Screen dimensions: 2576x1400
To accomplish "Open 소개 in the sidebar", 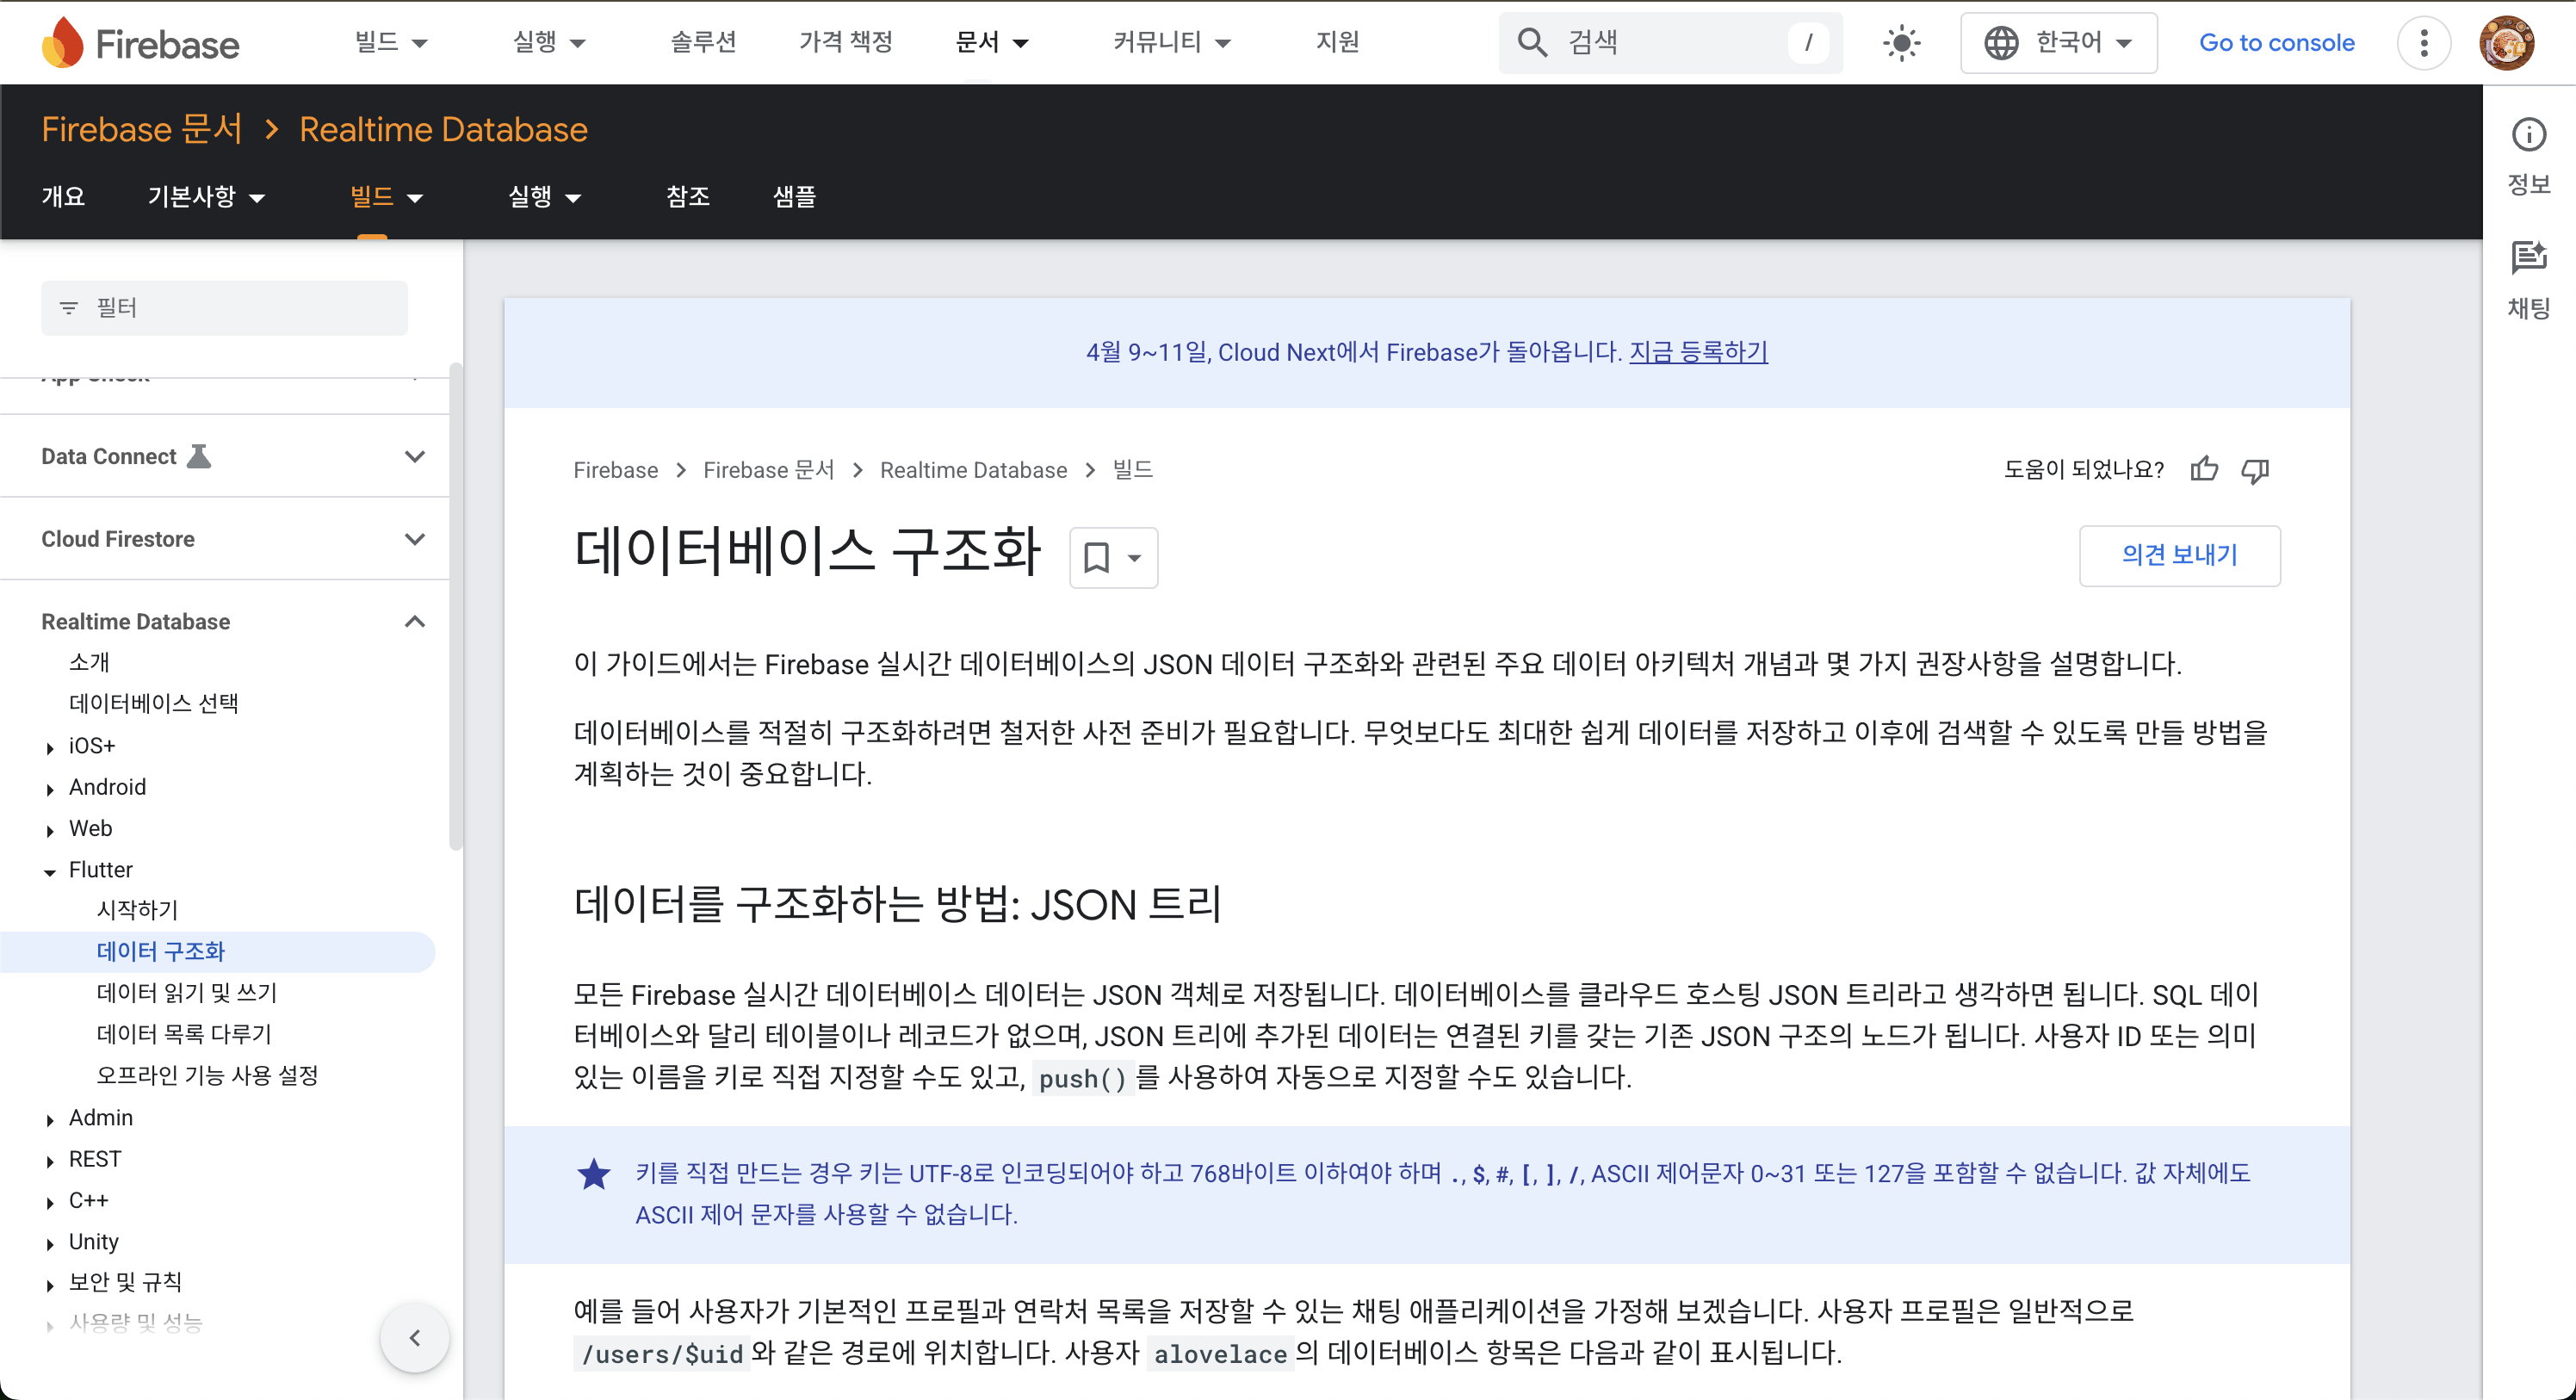I will coord(89,662).
